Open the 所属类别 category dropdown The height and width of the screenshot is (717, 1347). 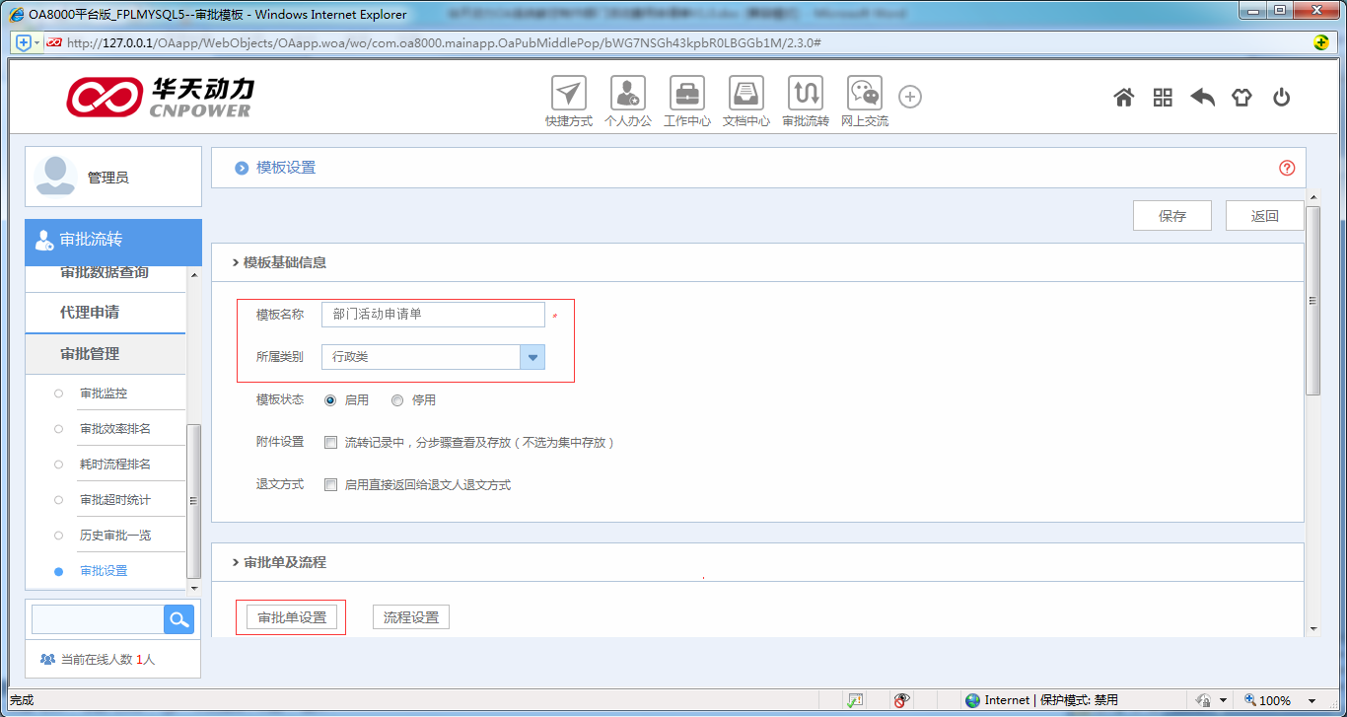pyautogui.click(x=532, y=356)
